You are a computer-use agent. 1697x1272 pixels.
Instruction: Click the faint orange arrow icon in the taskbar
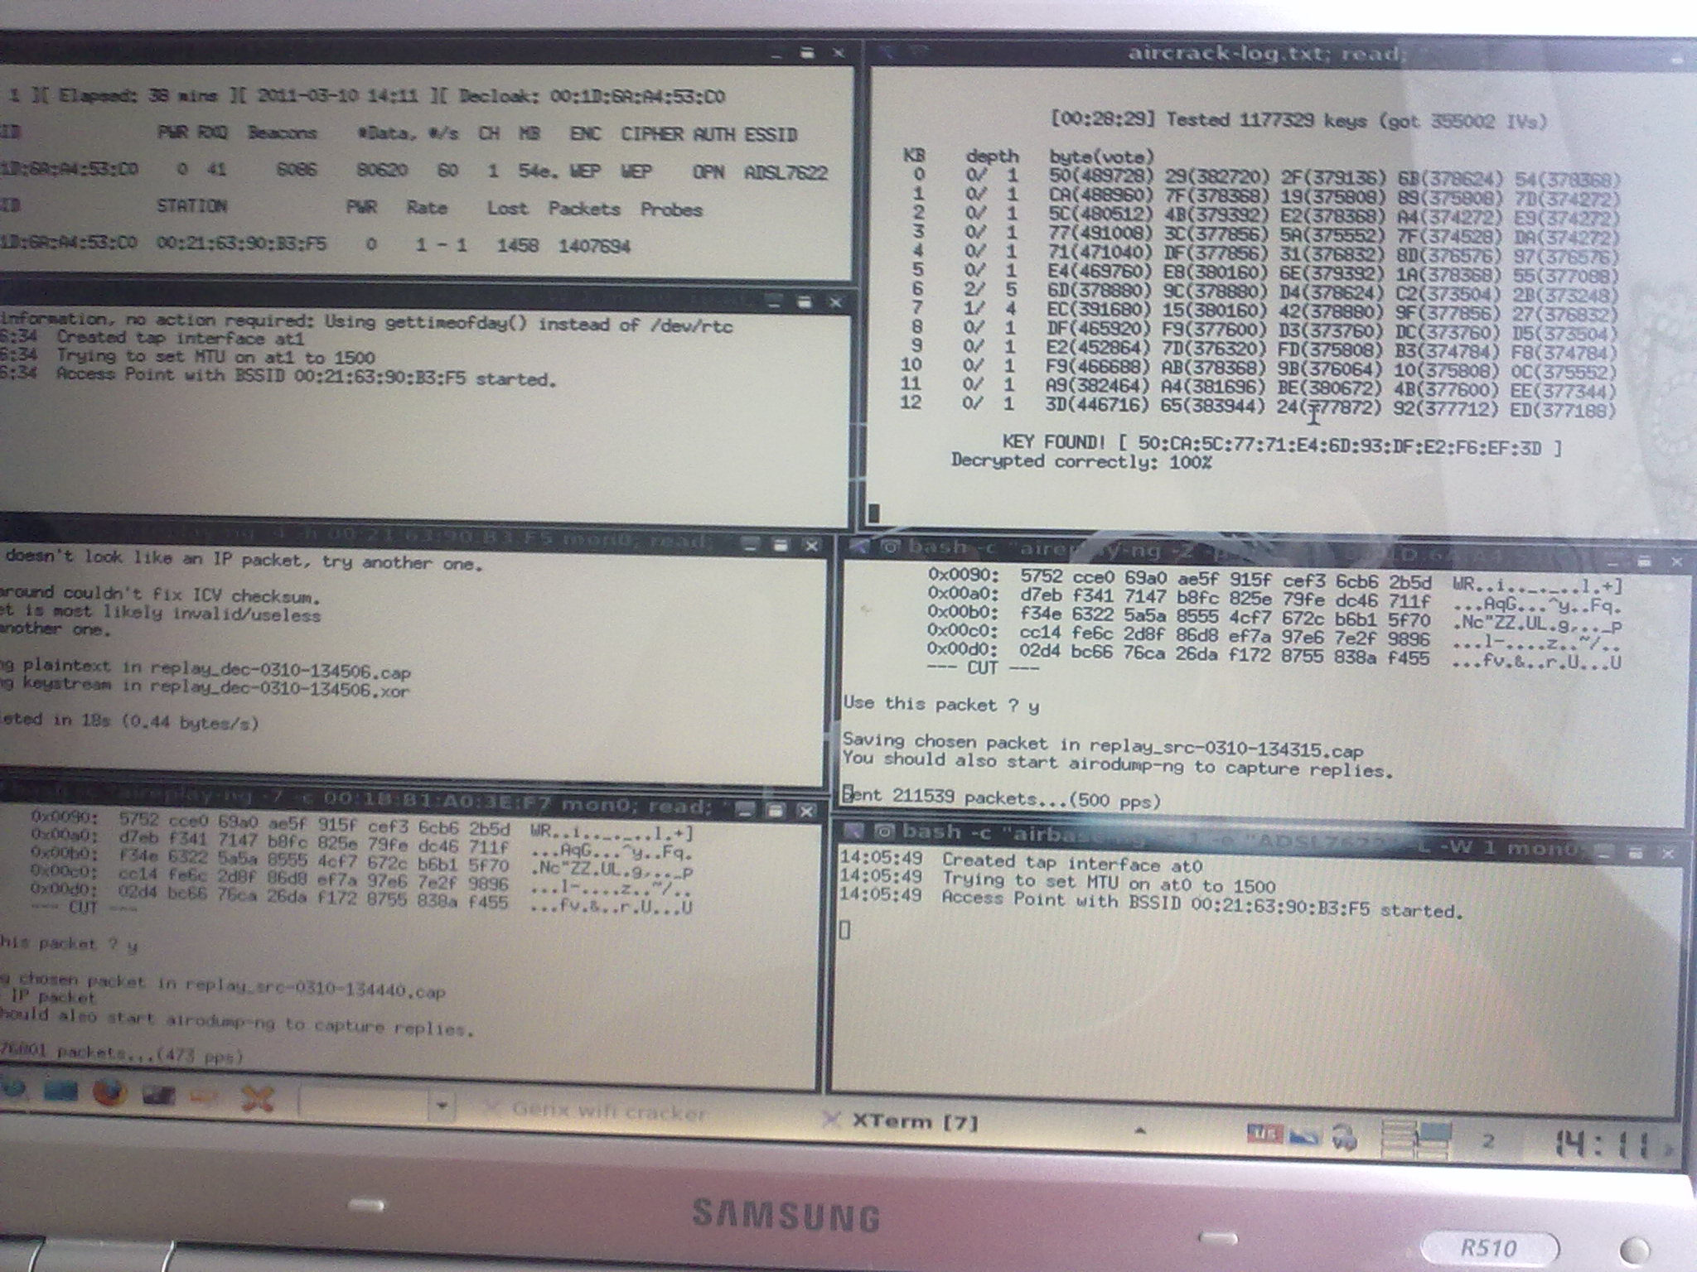(205, 1097)
